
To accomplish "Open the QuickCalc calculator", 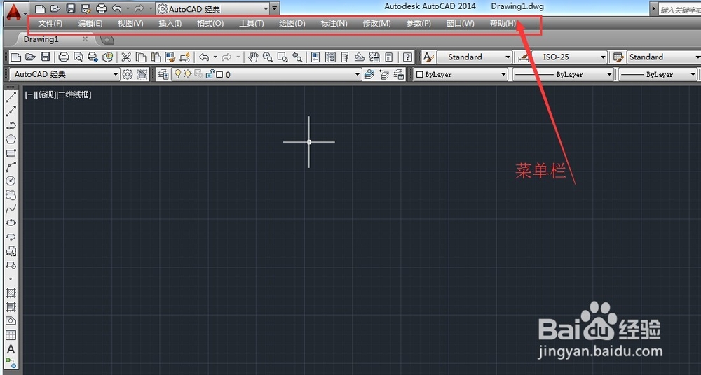I will pos(388,57).
